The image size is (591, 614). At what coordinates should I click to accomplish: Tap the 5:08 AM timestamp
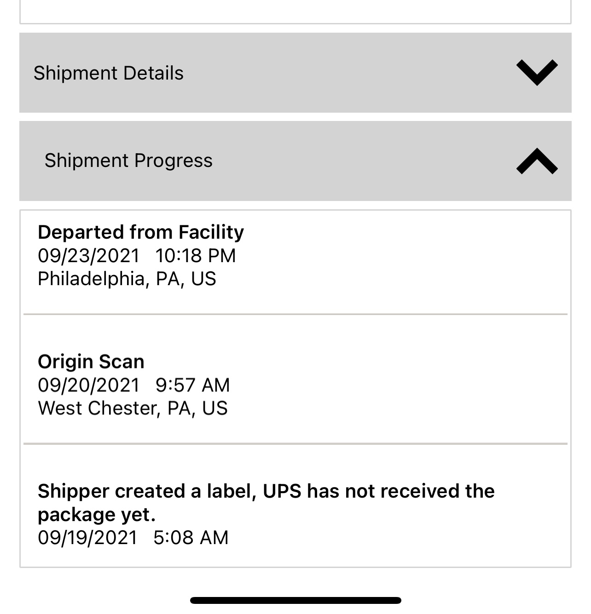[191, 538]
